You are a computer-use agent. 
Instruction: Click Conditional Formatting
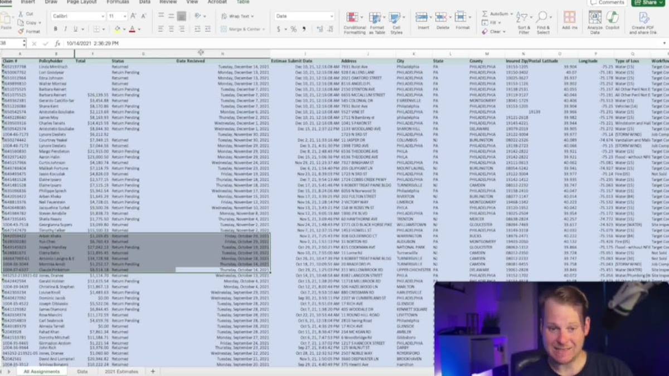tap(355, 23)
